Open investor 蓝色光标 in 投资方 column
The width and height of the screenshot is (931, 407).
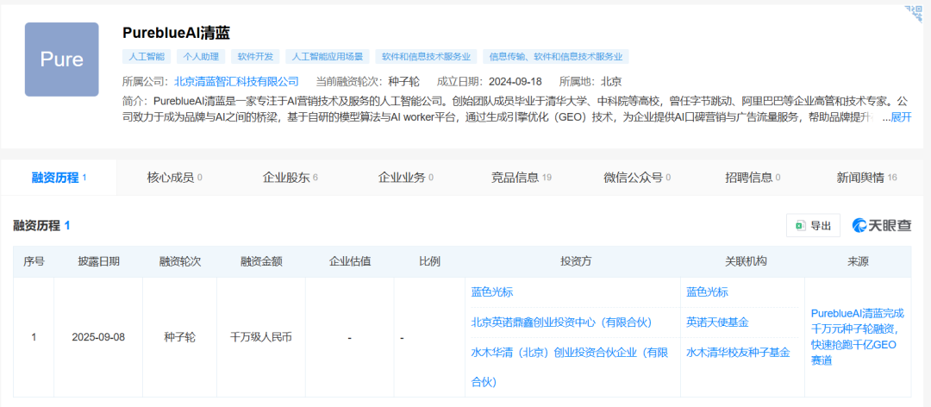coord(491,292)
